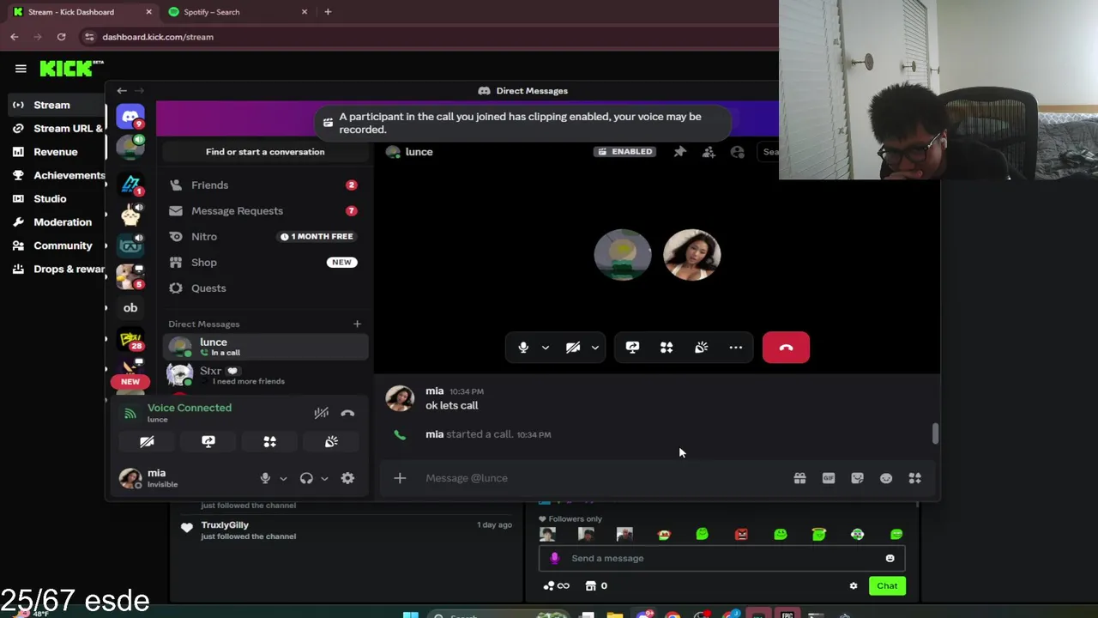Open soundboard in call controls

click(x=701, y=348)
